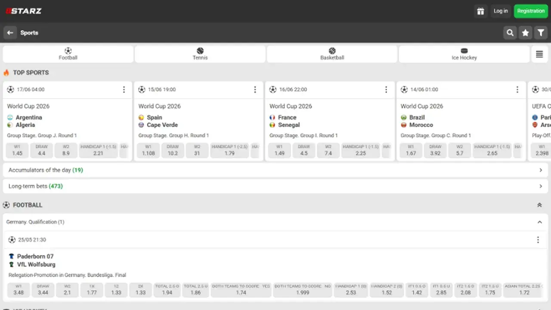The width and height of the screenshot is (551, 310).
Task: Open Paderborn 07 match details
Action: click(x=35, y=256)
